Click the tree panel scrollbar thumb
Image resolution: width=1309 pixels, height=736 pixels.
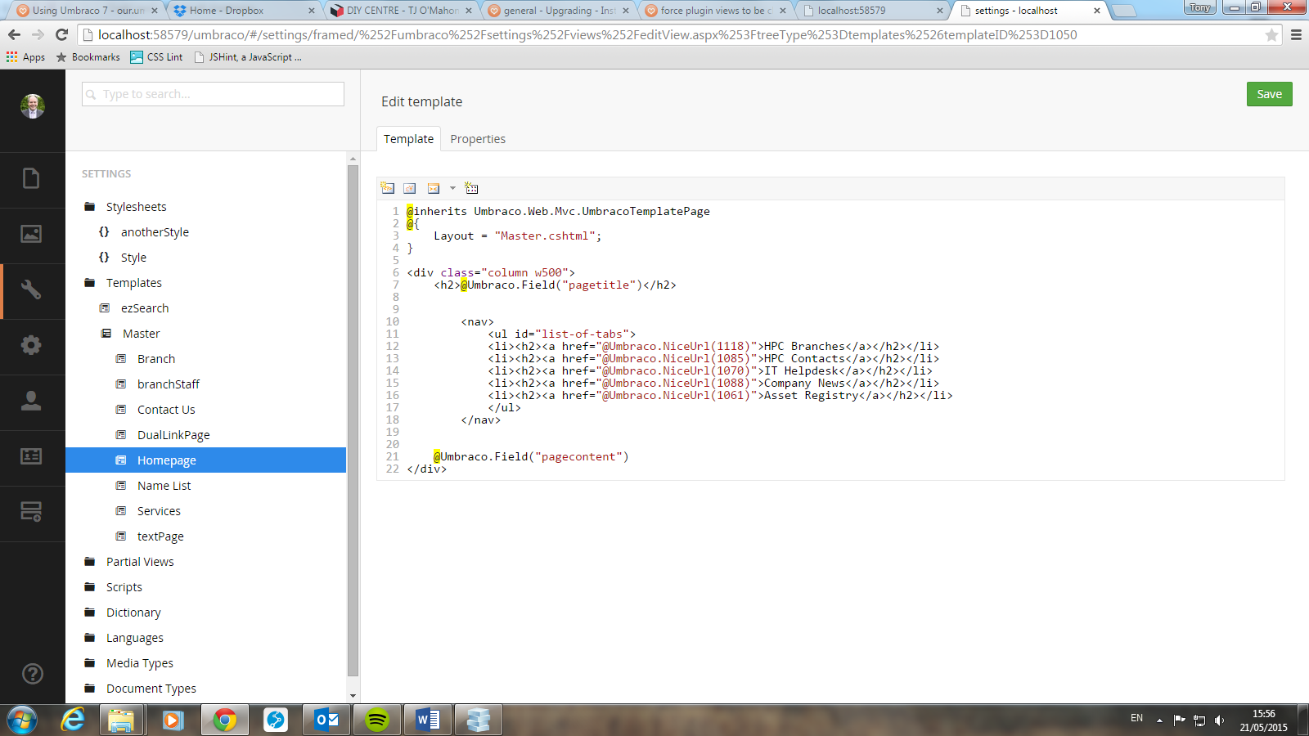click(353, 420)
